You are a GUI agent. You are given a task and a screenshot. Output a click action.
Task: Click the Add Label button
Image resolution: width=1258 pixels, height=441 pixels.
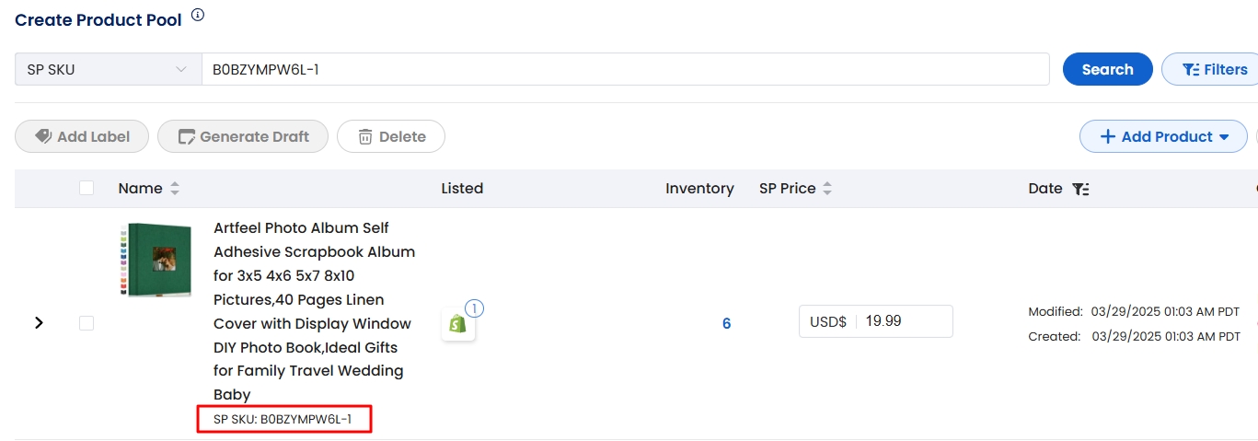tap(82, 136)
